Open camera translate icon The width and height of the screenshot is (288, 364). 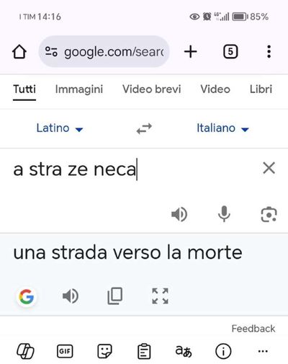[269, 214]
